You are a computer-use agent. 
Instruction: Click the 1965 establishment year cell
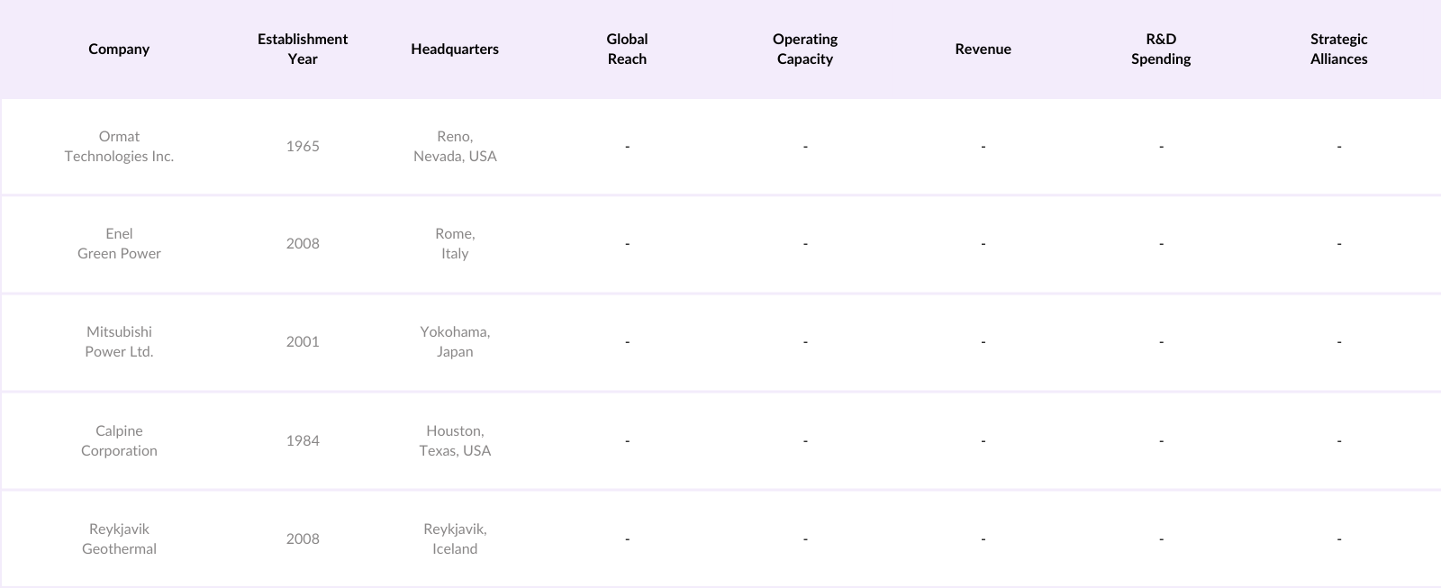point(303,147)
